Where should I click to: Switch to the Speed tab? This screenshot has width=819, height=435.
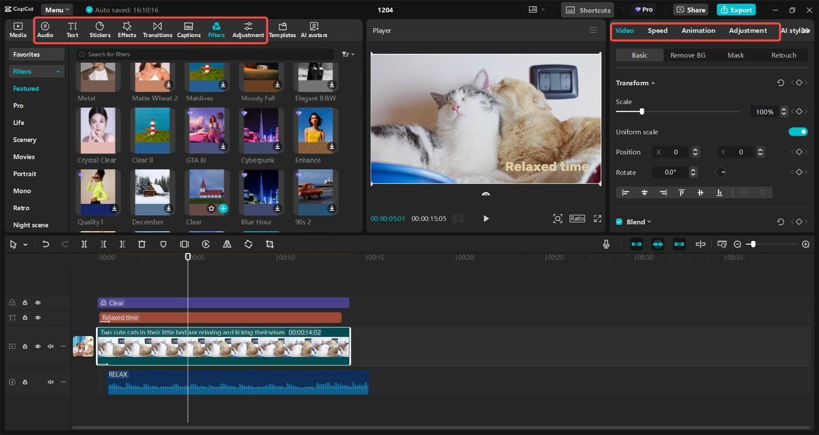coord(657,31)
